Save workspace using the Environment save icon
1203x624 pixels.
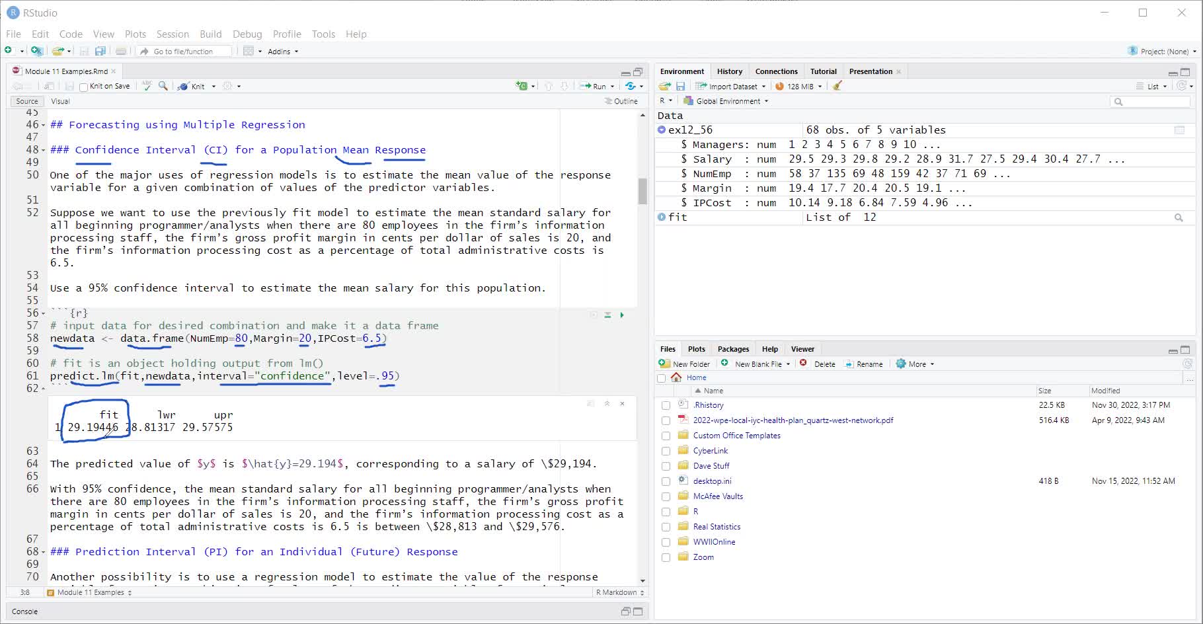click(680, 86)
